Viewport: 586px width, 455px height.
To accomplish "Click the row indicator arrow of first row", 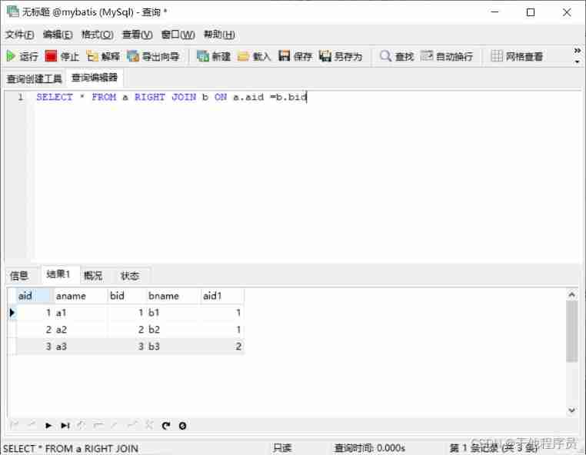I will (12, 313).
